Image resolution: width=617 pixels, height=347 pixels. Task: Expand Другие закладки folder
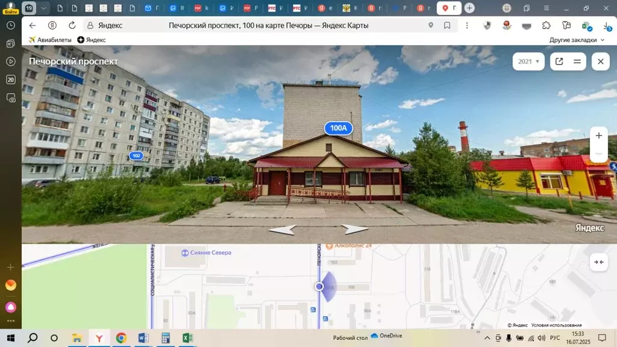tap(577, 40)
